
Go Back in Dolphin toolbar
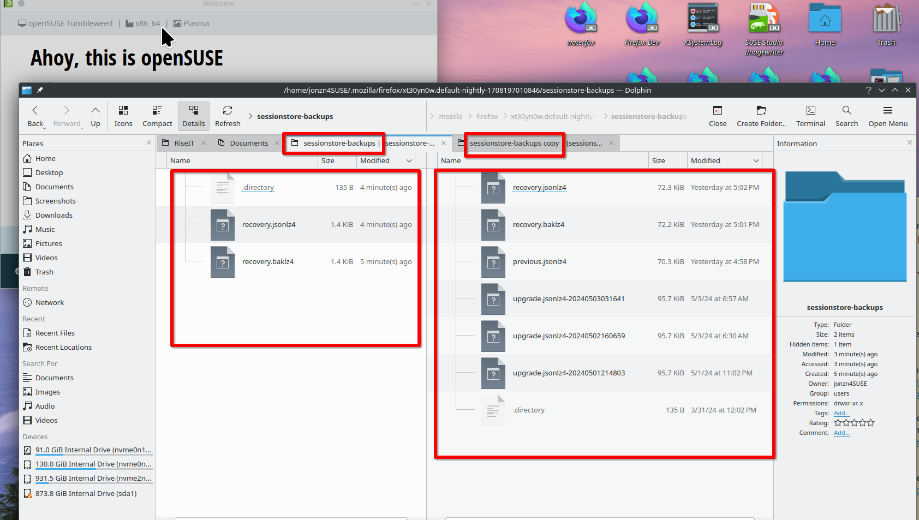[35, 116]
